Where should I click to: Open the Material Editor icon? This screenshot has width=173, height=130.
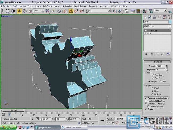[145, 11]
